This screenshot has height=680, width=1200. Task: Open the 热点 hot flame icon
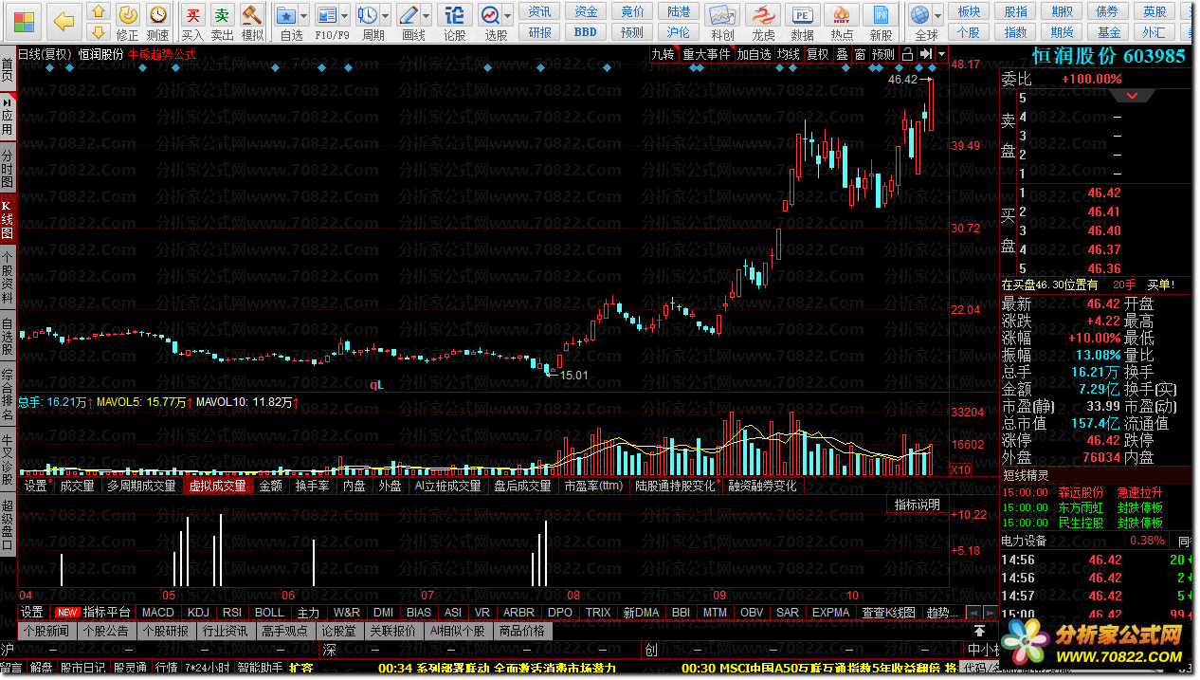(841, 14)
